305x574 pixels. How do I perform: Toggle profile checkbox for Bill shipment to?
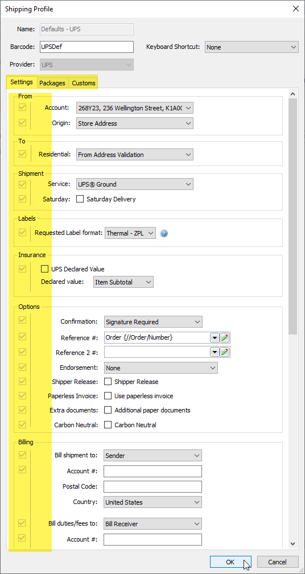(22, 455)
